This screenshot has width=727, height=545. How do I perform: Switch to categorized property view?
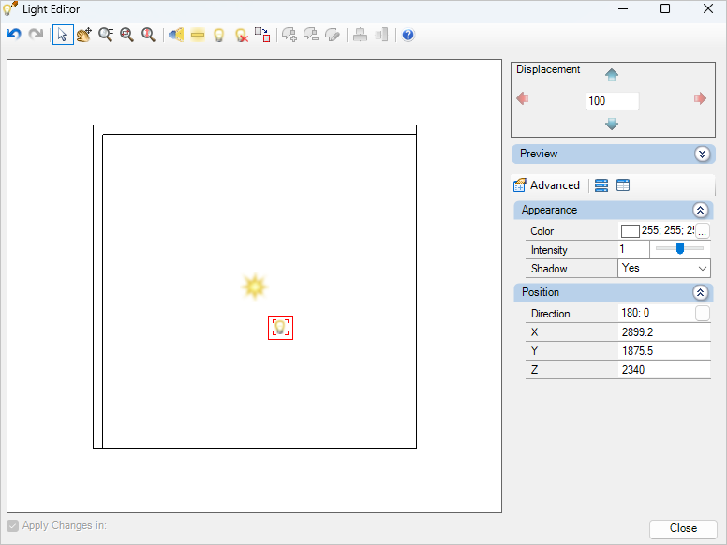coord(601,185)
